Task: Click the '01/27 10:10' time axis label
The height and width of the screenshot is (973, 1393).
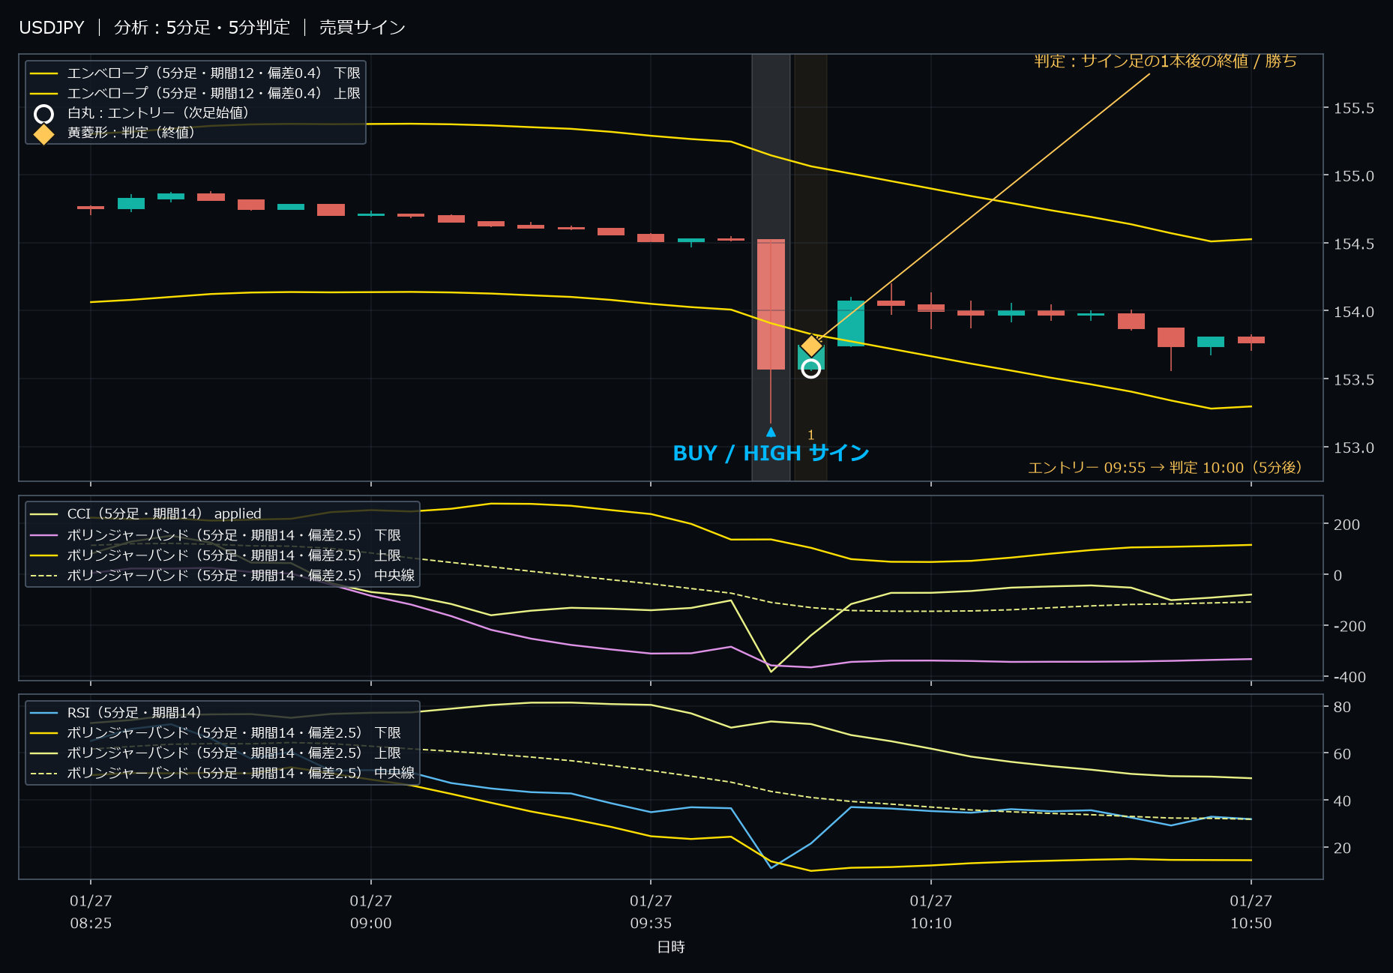Action: click(931, 912)
